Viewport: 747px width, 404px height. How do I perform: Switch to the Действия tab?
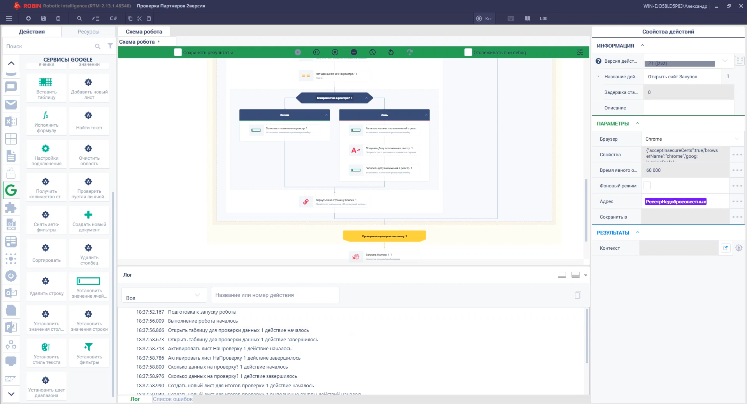click(x=32, y=32)
